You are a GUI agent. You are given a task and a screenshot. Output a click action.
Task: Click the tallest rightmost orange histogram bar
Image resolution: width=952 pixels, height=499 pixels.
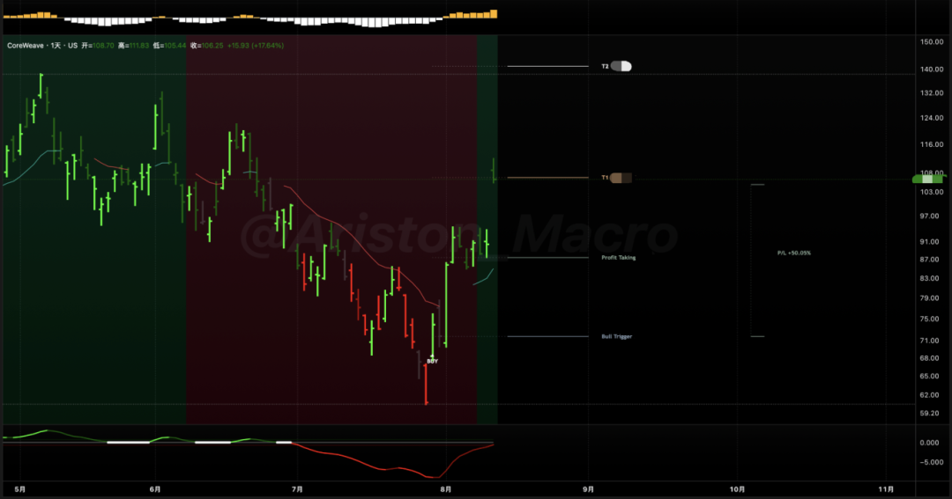494,14
